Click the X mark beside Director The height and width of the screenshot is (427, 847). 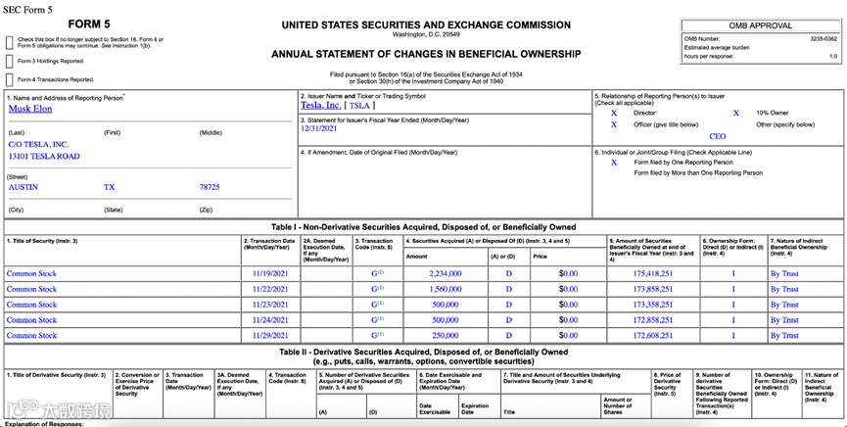click(614, 113)
